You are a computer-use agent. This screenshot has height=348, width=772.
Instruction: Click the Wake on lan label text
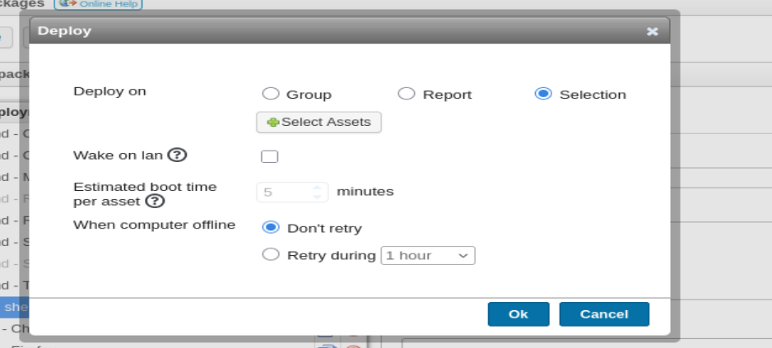[x=118, y=155]
